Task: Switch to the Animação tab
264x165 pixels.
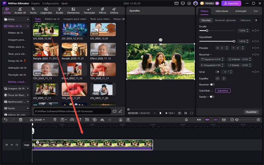Action: (x=241, y=11)
